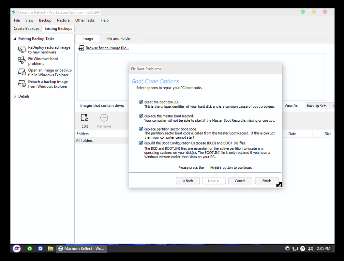
Task: Click the Date column header
Action: (x=292, y=134)
